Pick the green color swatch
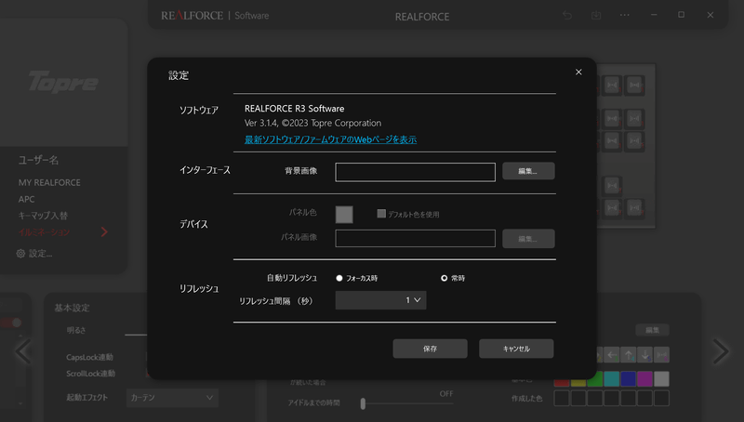Screen dimensions: 744x422 point(595,379)
